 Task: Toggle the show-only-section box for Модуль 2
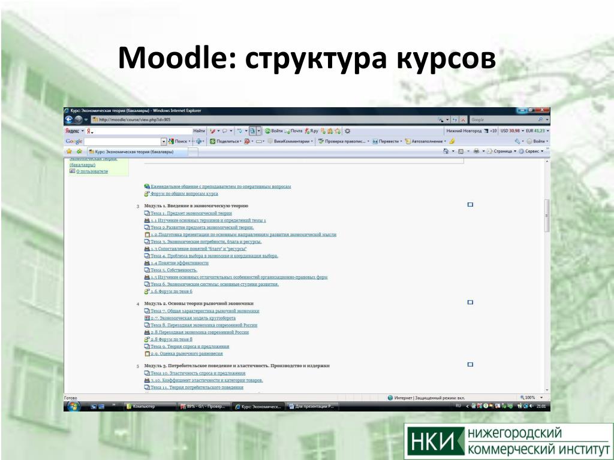pyautogui.click(x=470, y=302)
